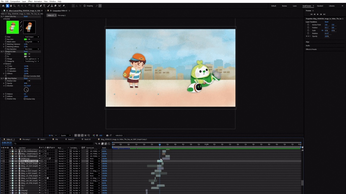Screen dimensions: 346x194
Task: Click the green Key Color swatch
Action: 25,40
